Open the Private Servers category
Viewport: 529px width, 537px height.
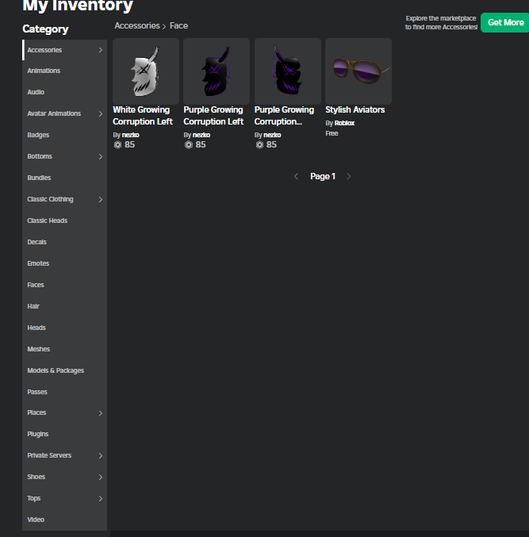tap(65, 455)
